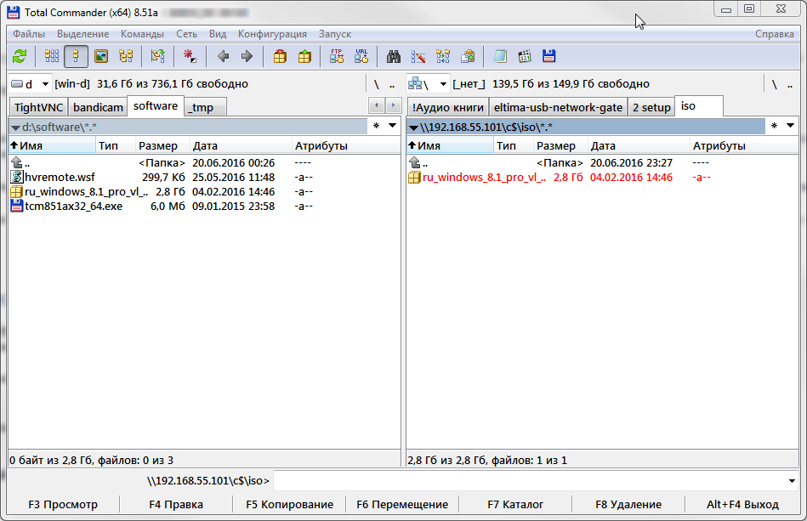807x521 pixels.
Task: Open the left panel drive dropdown
Action: (29, 84)
